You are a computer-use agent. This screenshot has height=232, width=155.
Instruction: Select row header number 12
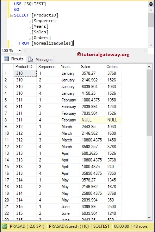(x=8, y=147)
